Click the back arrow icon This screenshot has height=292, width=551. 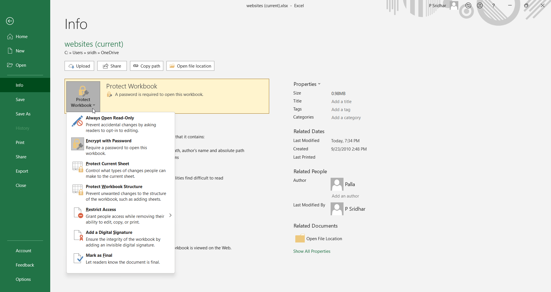[x=10, y=21]
